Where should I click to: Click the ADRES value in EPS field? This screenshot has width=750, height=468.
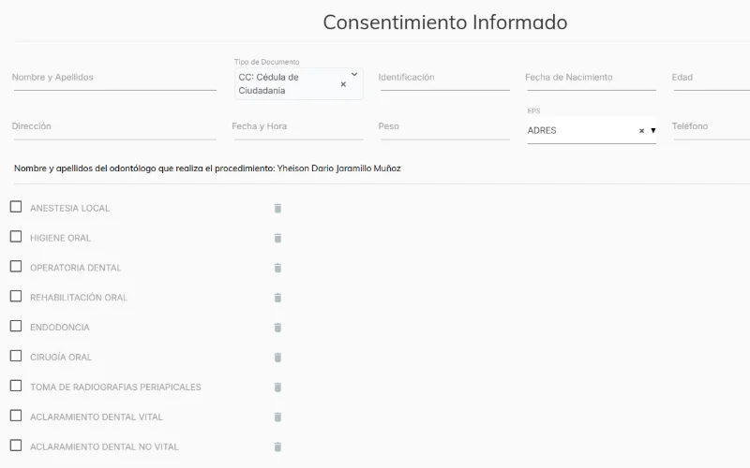(542, 130)
